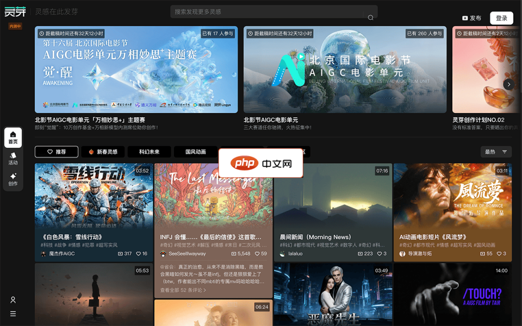This screenshot has width=522, height=326.
Task: Select the 国风动画 tab
Action: (x=195, y=152)
